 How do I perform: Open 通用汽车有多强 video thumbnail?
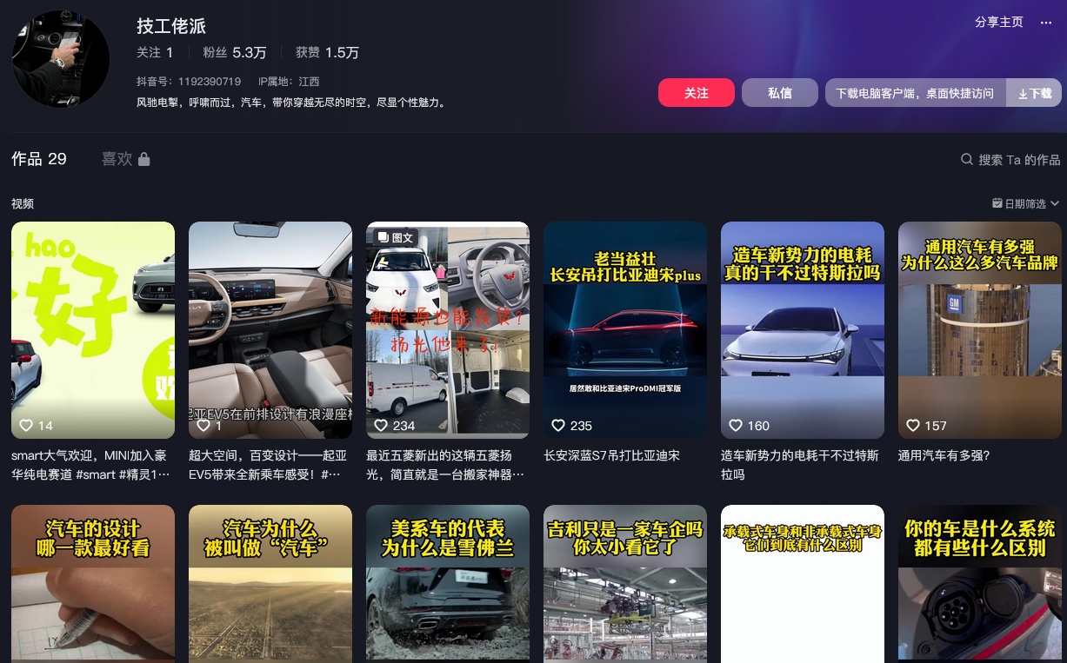980,330
